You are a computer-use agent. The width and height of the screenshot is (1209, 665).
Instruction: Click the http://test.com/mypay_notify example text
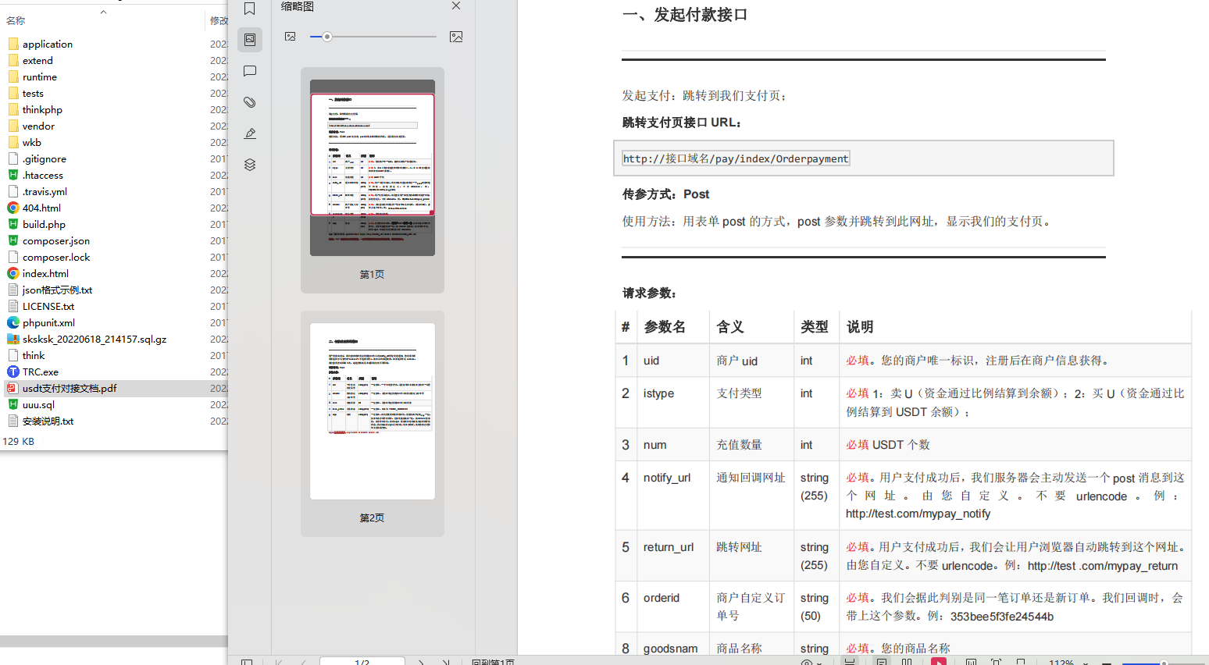pyautogui.click(x=918, y=514)
